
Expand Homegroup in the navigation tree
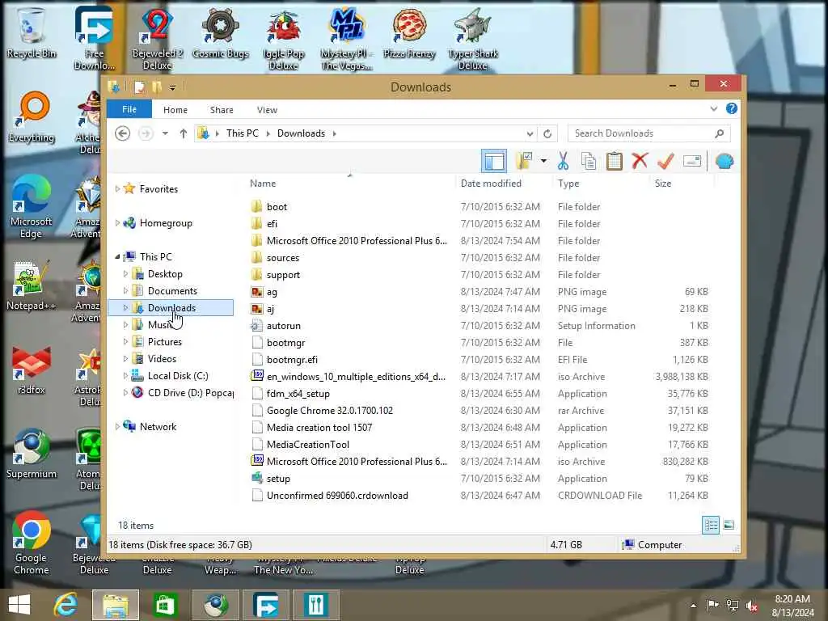tap(117, 223)
